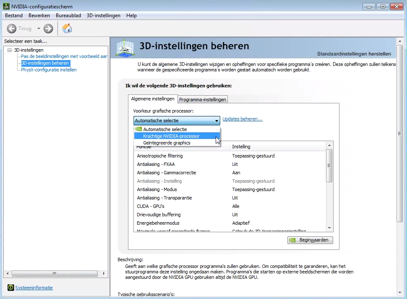
Task: Click the NVIDIA icon in title bar
Action: pyautogui.click(x=6, y=6)
